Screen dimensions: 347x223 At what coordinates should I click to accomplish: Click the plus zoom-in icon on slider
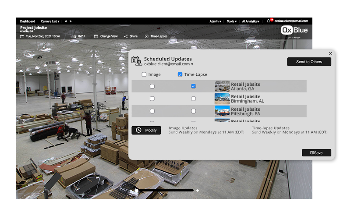[198, 191]
